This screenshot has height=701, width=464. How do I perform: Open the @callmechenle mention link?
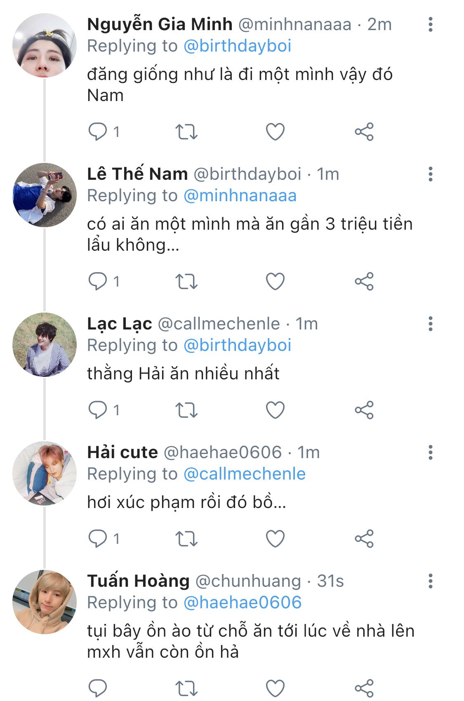point(244,474)
